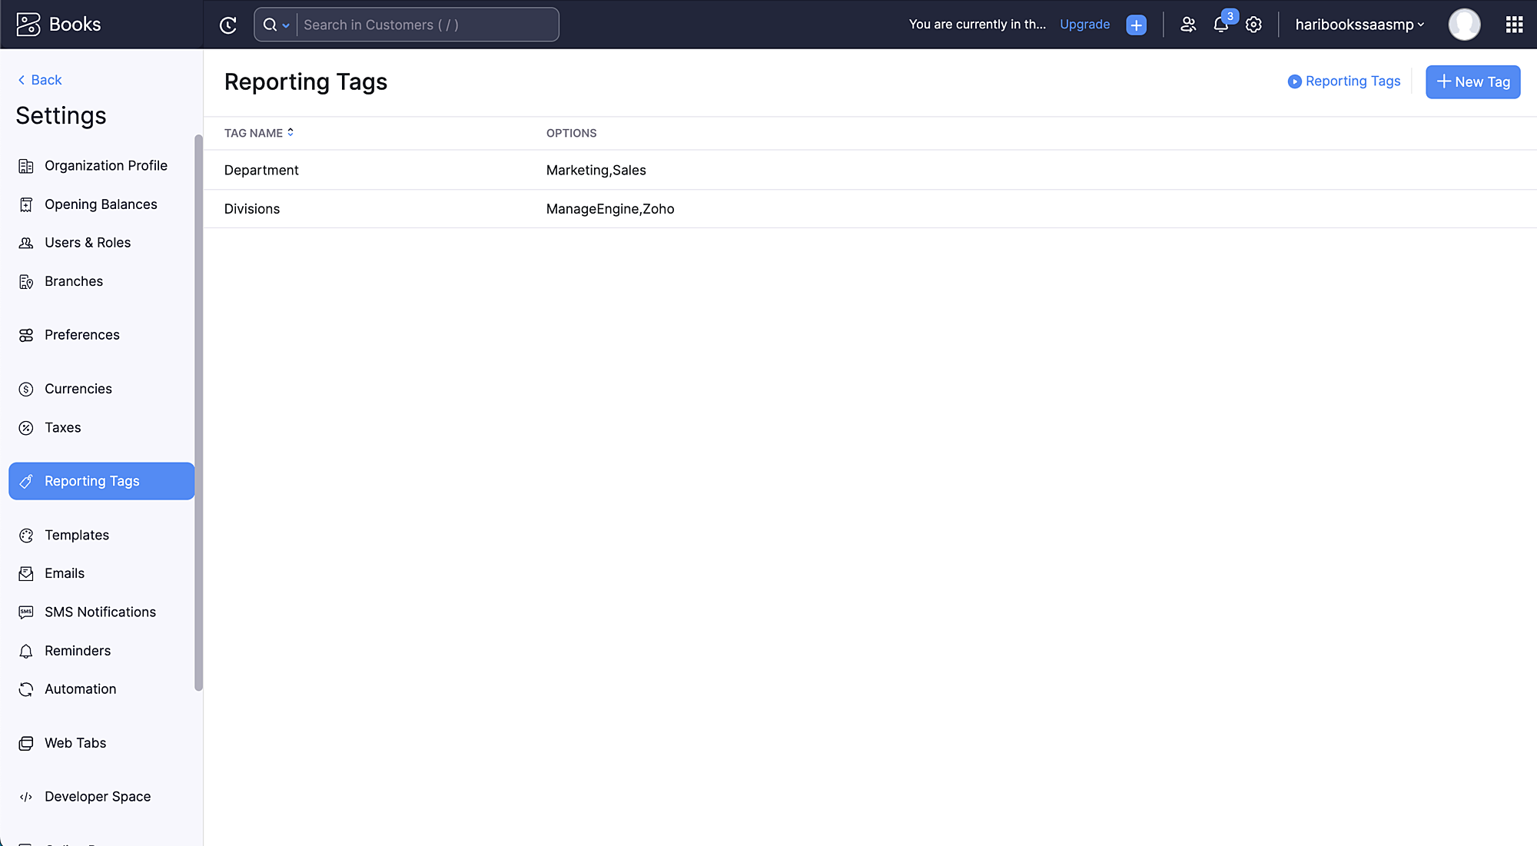The height and width of the screenshot is (846, 1537).
Task: Open the haribookssaasmp organization dropdown
Action: (x=1359, y=25)
